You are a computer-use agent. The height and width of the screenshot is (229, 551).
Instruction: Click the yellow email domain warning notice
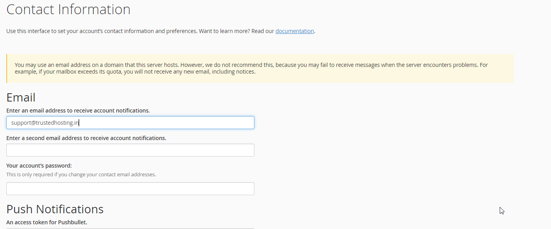(x=260, y=68)
